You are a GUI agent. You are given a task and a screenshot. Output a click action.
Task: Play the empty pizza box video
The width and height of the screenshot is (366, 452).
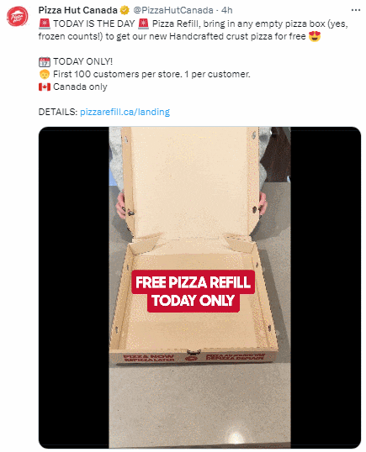click(x=199, y=287)
